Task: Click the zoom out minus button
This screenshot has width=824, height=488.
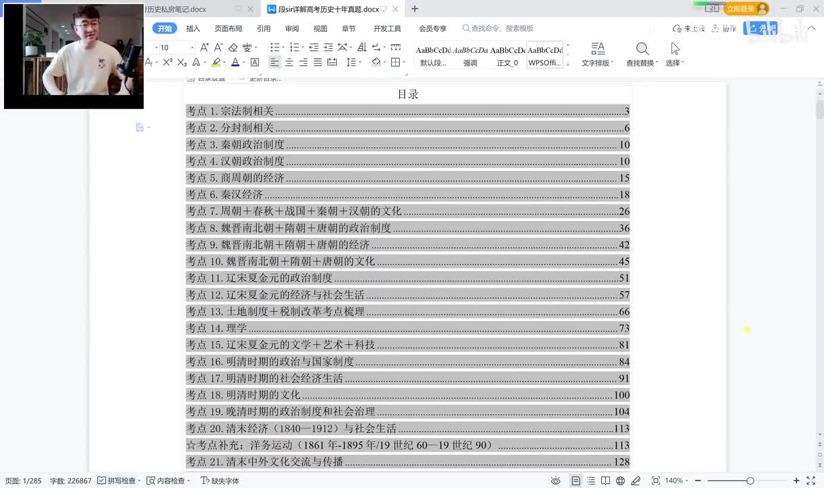Action: pyautogui.click(x=698, y=481)
